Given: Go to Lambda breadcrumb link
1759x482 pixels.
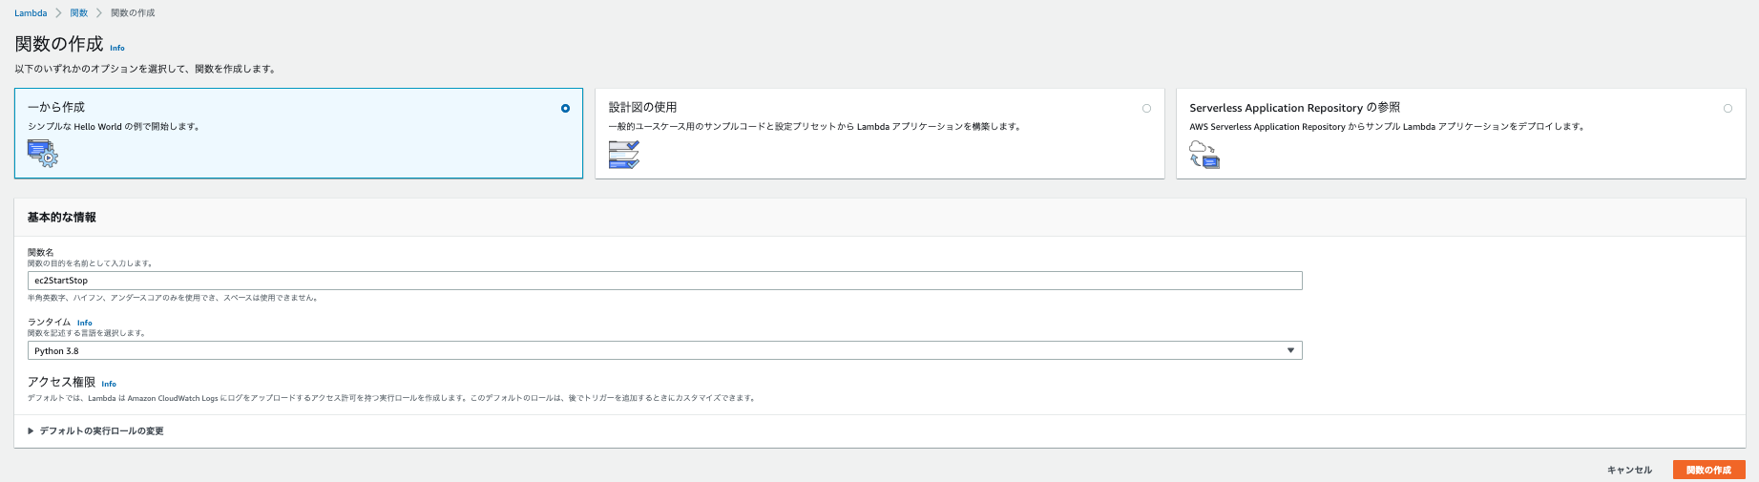Looking at the screenshot, I should click(31, 13).
